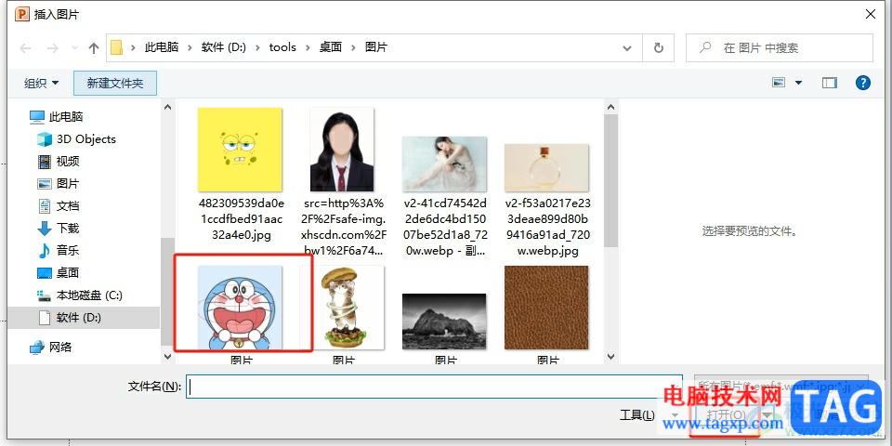Go up one folder level
The height and width of the screenshot is (446, 892).
tap(94, 48)
